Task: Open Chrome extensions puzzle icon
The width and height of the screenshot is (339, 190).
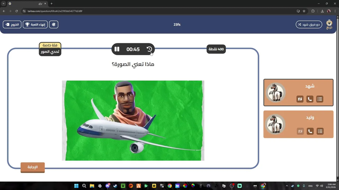Action: [313, 11]
